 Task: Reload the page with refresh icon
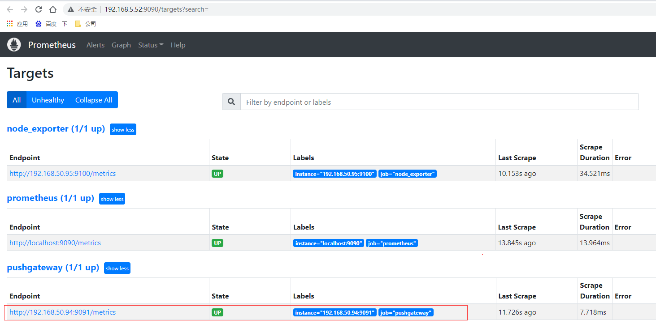click(39, 9)
